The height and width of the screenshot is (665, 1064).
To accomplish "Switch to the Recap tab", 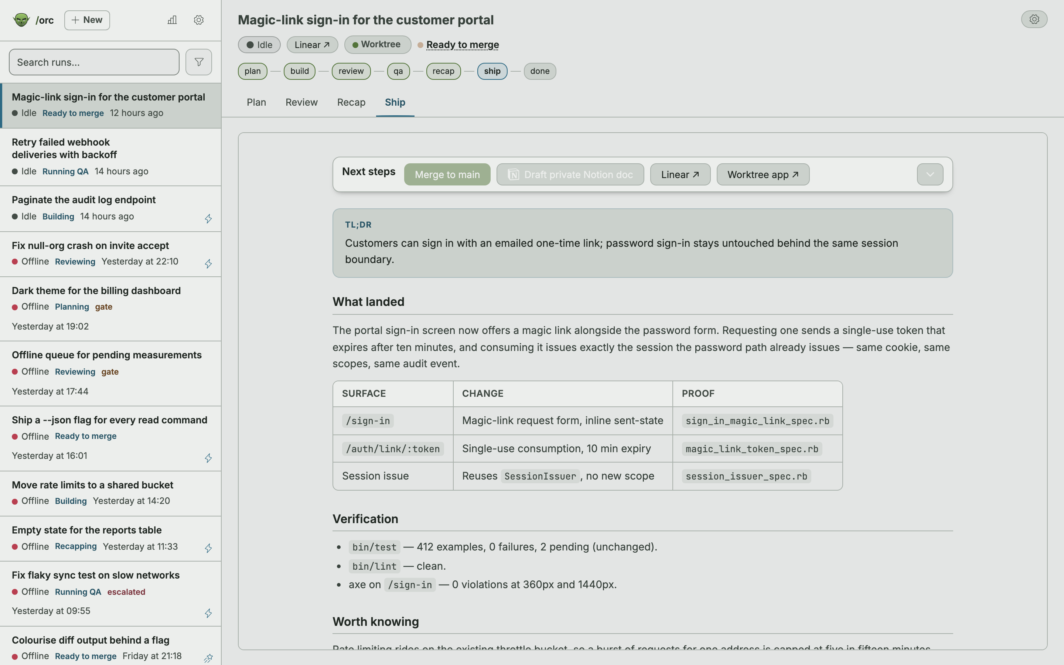I will tap(351, 102).
